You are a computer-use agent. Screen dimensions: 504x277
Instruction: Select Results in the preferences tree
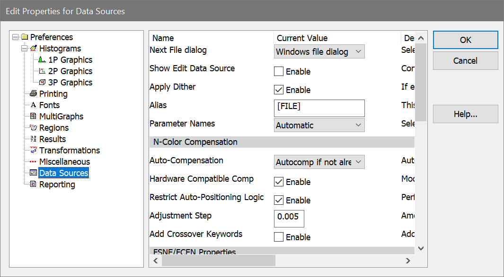coord(52,139)
